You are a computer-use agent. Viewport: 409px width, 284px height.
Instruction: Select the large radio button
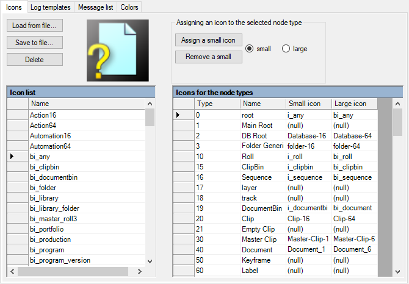[286, 49]
